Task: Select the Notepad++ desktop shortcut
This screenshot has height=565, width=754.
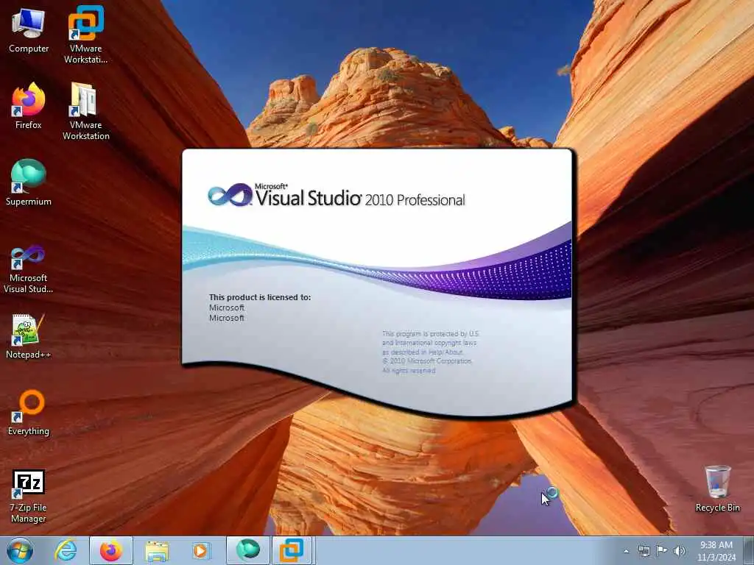Action: pos(29,335)
